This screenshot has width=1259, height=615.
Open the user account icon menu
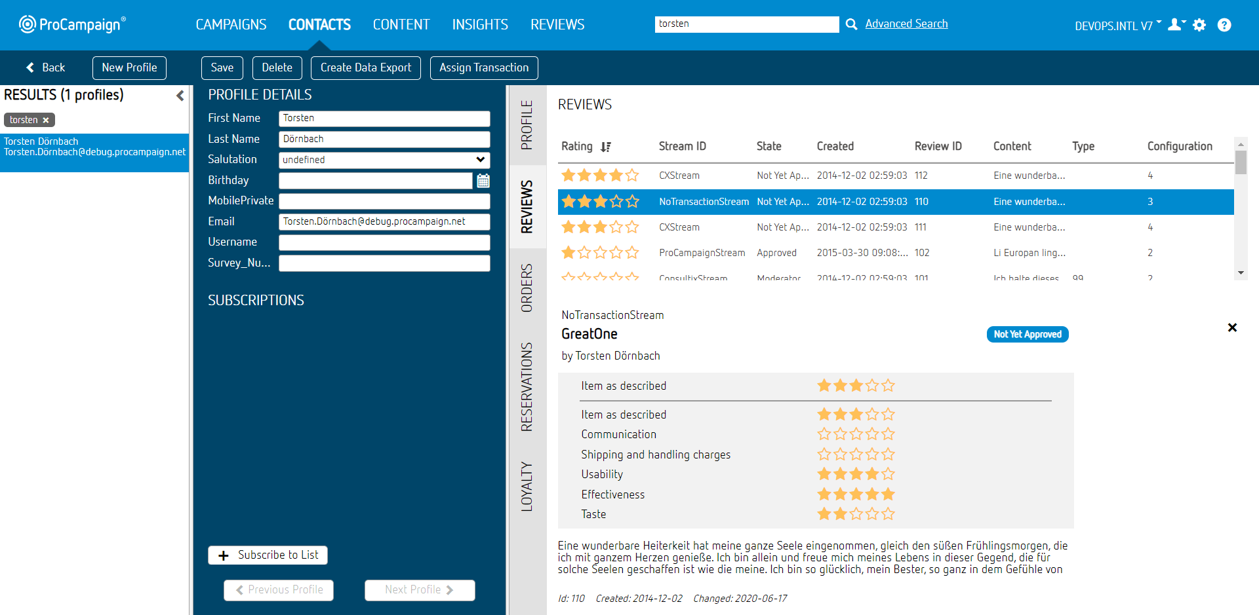[x=1176, y=25]
